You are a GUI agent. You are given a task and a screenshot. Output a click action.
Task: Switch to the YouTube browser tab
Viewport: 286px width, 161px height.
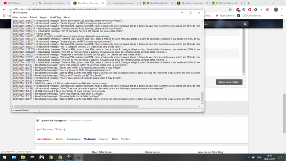tap(18, 3)
